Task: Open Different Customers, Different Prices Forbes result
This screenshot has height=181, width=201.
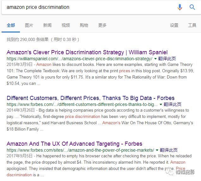Action: [90, 98]
